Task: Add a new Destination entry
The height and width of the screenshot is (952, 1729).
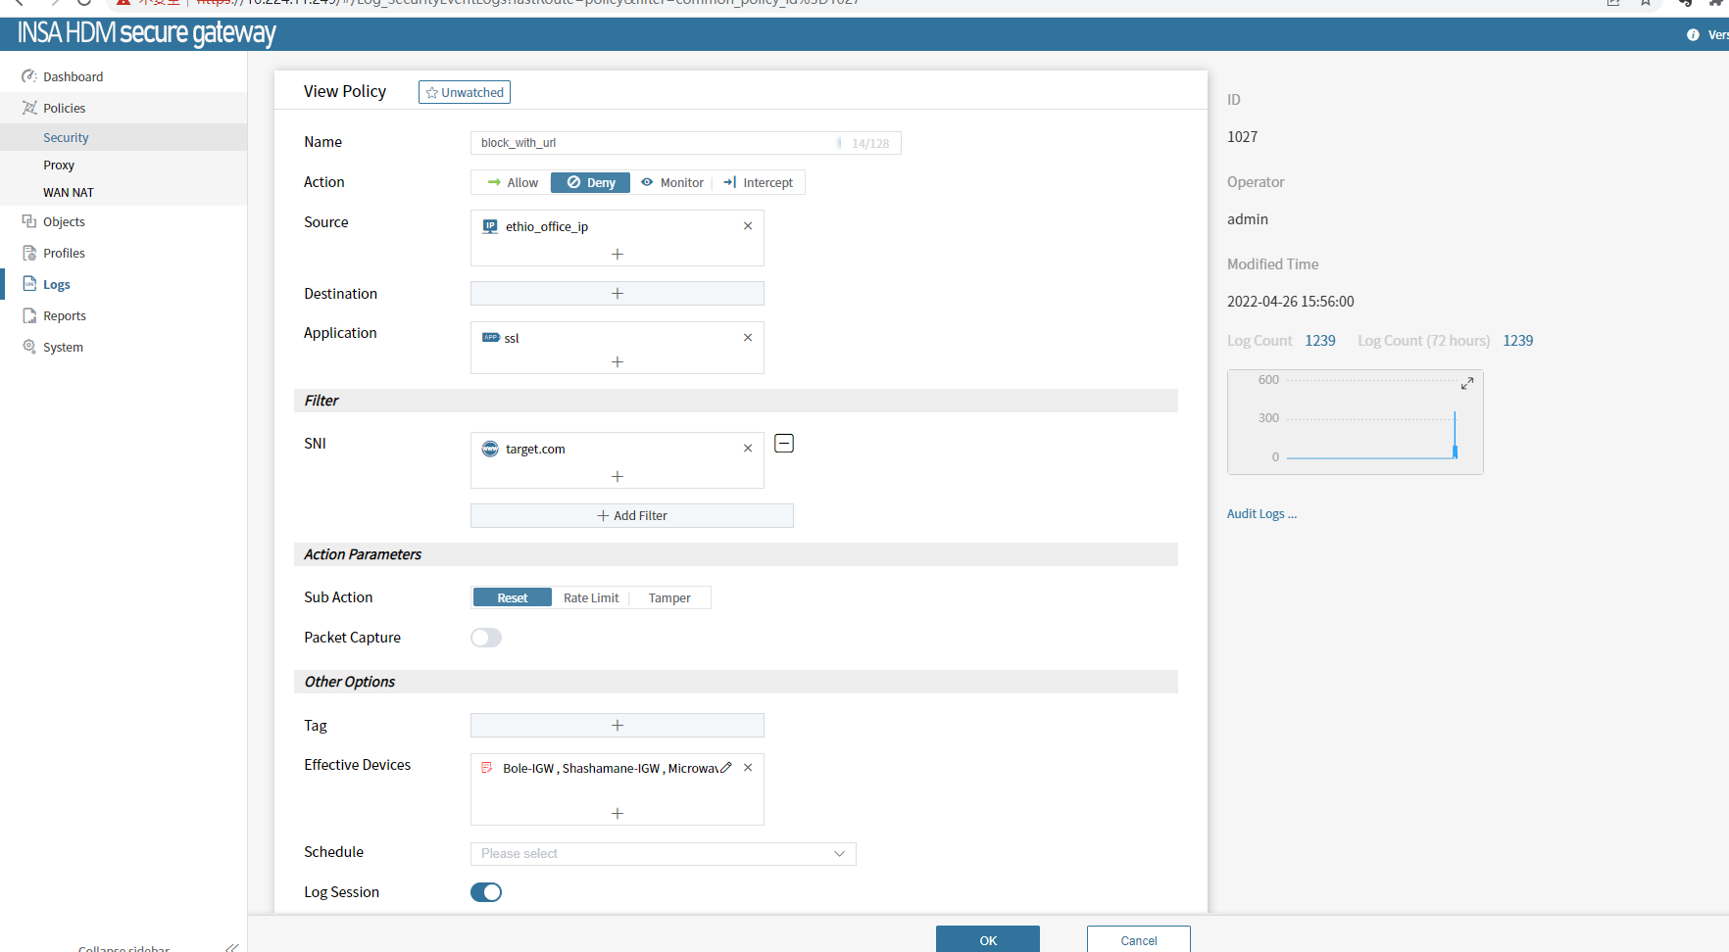Action: (x=617, y=294)
